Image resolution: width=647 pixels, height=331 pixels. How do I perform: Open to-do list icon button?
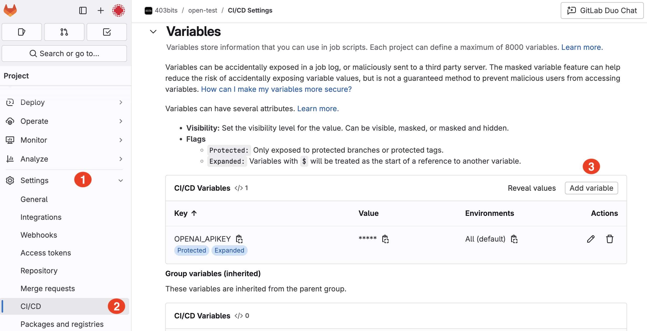107,32
